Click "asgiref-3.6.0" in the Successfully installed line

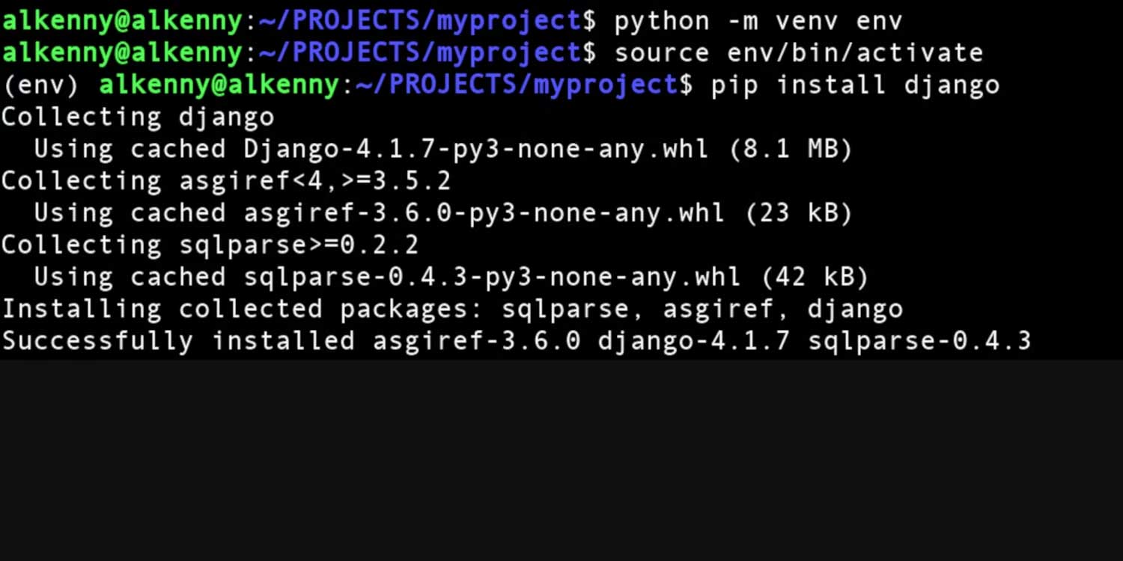tap(476, 341)
